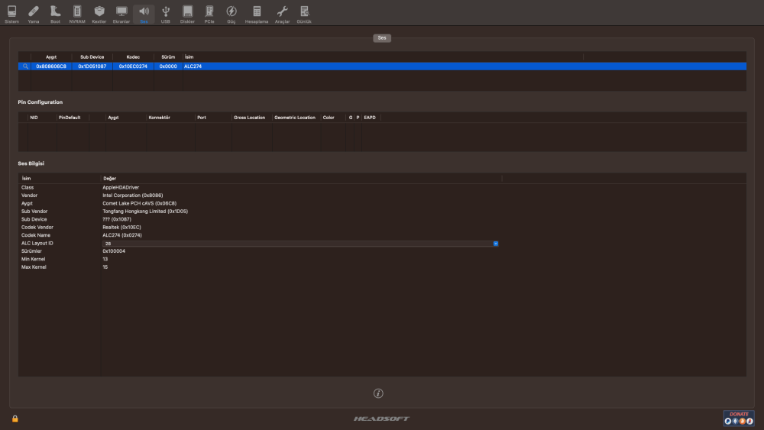764x430 pixels.
Task: Click the orange lock icon
Action: 15,419
